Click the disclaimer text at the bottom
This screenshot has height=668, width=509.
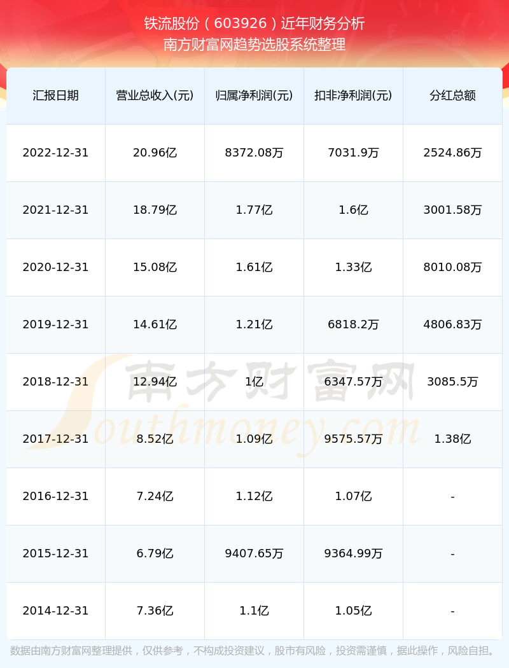(254, 651)
